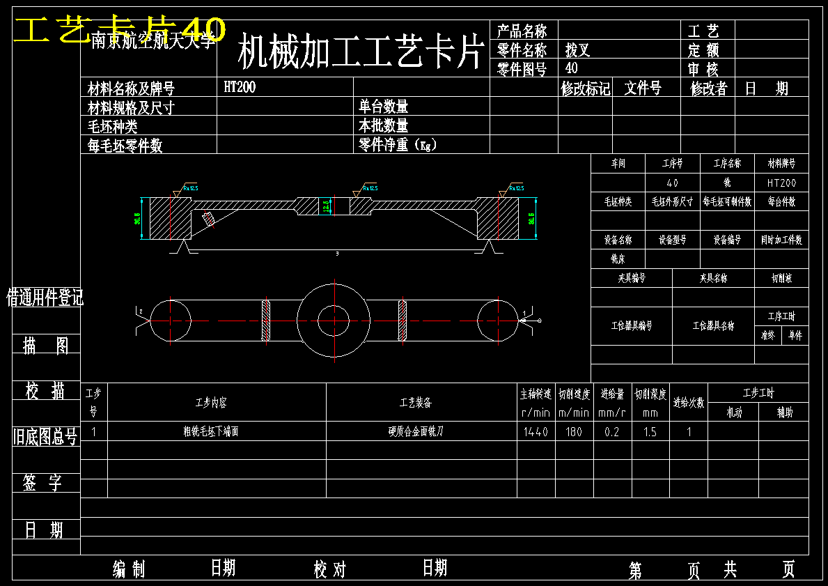The height and width of the screenshot is (586, 828).
Task: Click the '材料牌号' header cell
Action: pos(781,163)
